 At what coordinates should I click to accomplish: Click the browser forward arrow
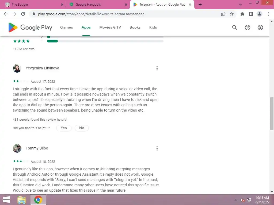point(14,14)
